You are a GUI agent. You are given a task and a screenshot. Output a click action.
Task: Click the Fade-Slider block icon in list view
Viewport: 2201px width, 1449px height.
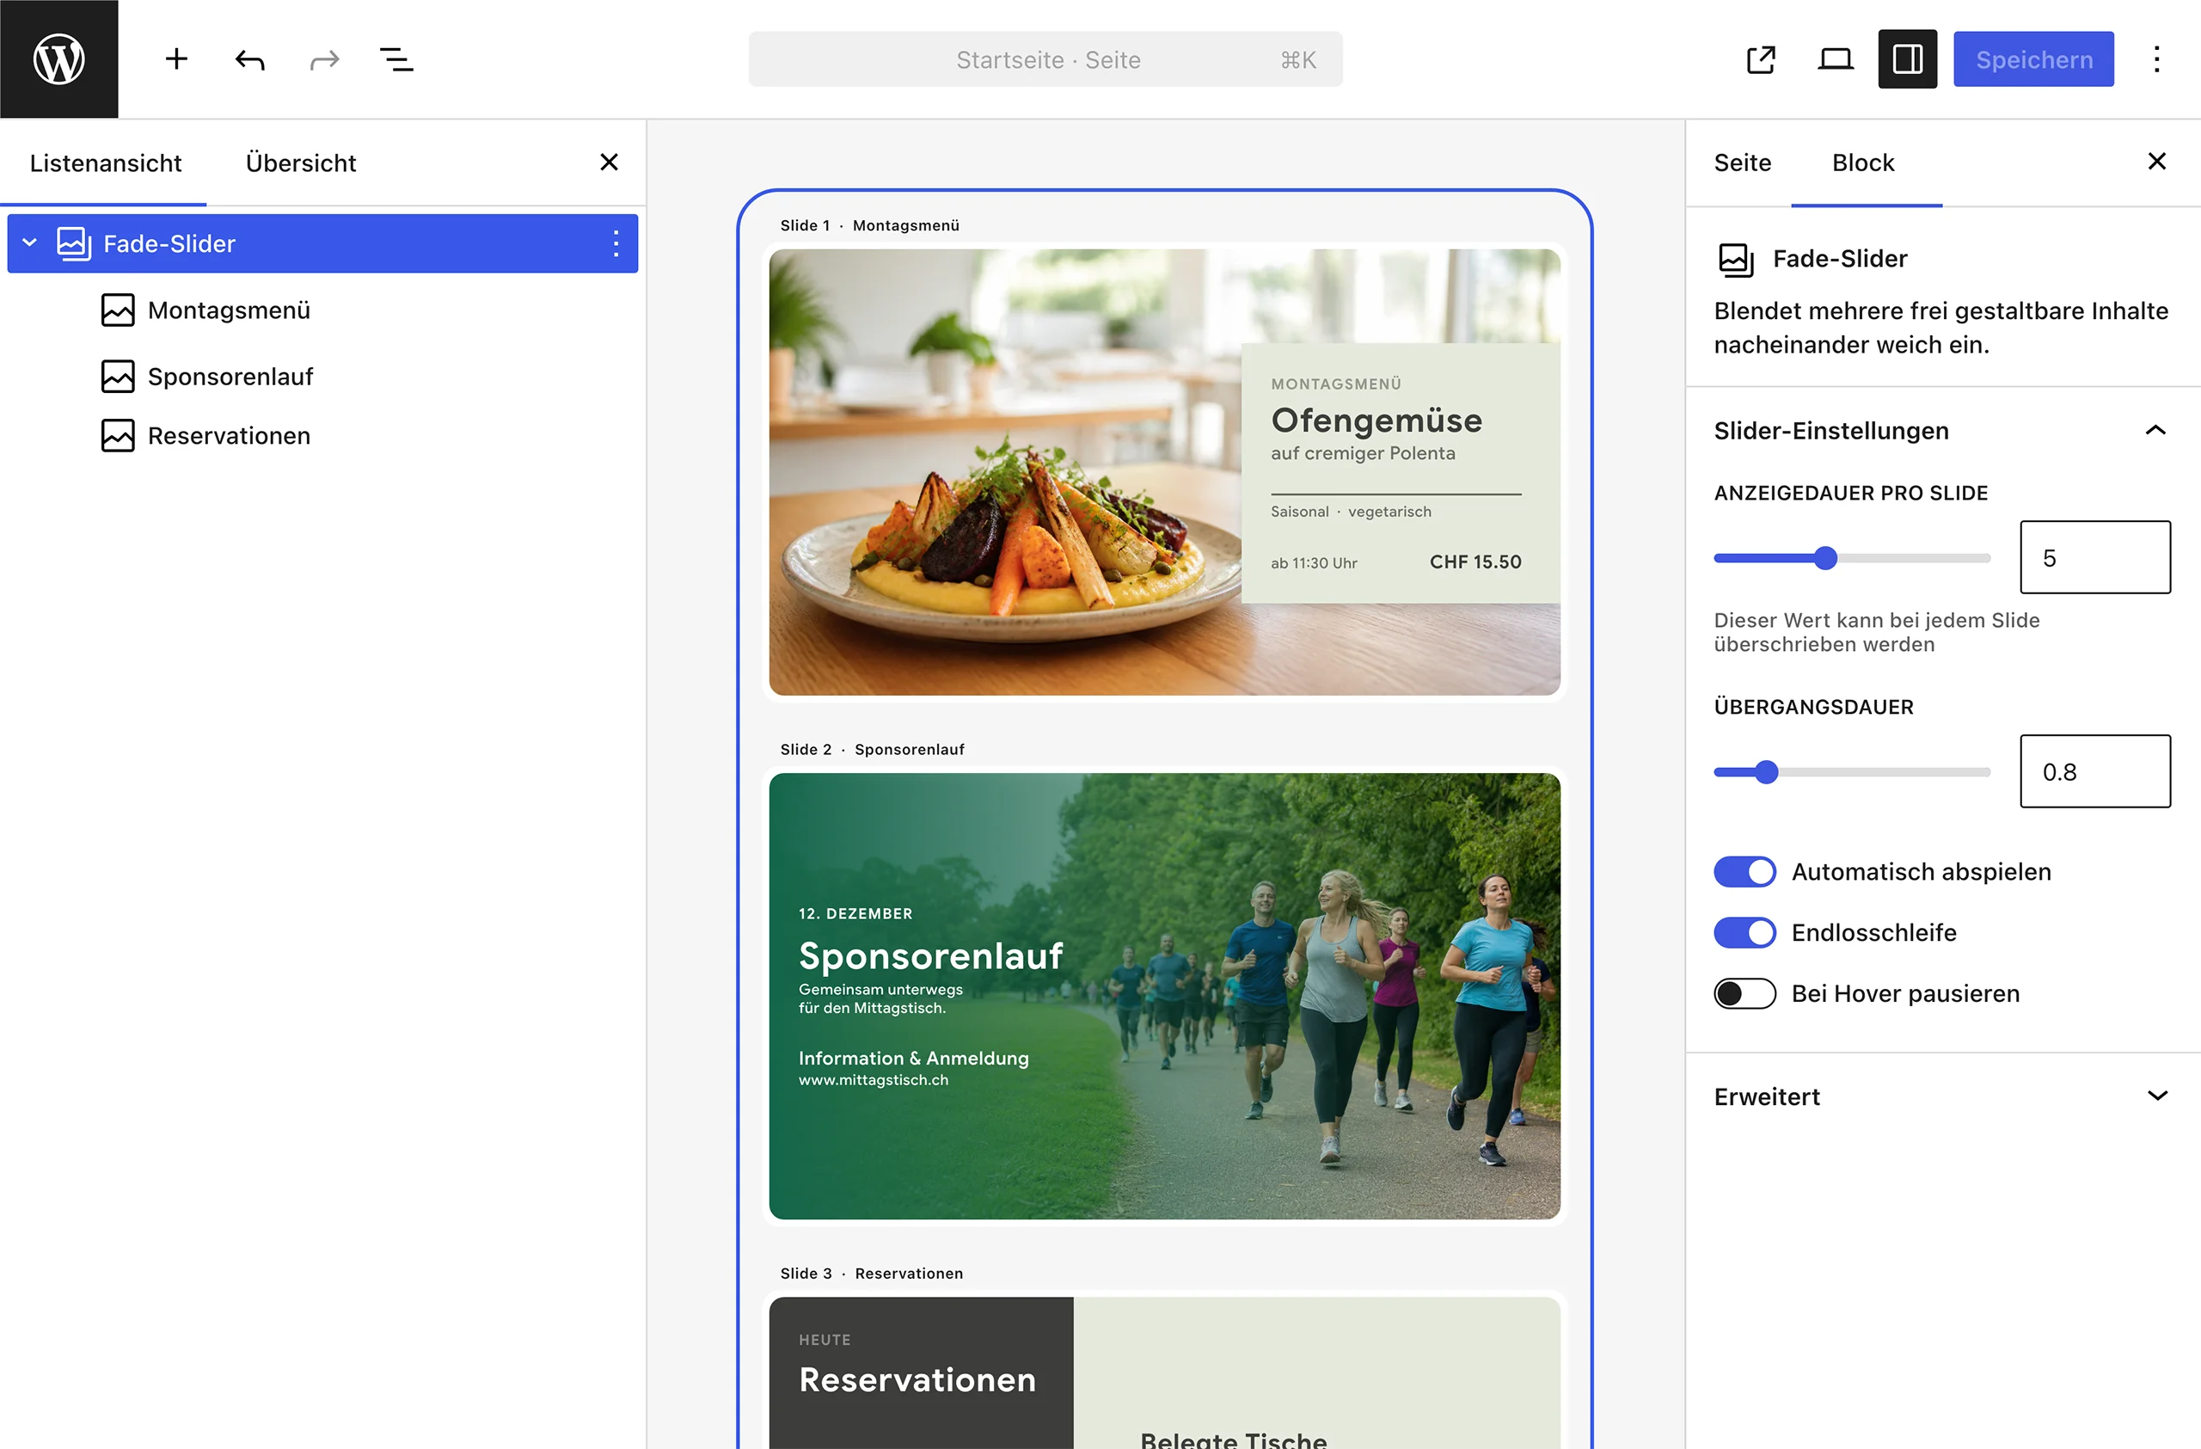(x=74, y=243)
